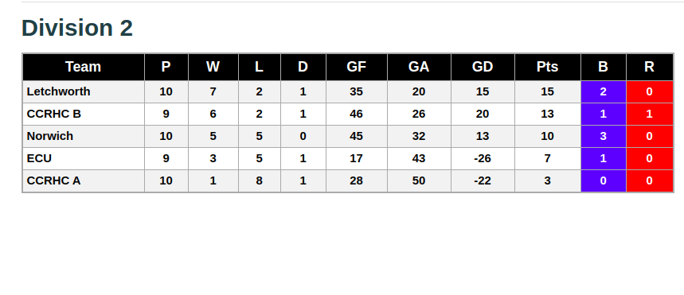
Task: Select Letchworth's points value of 15
Action: tap(548, 92)
